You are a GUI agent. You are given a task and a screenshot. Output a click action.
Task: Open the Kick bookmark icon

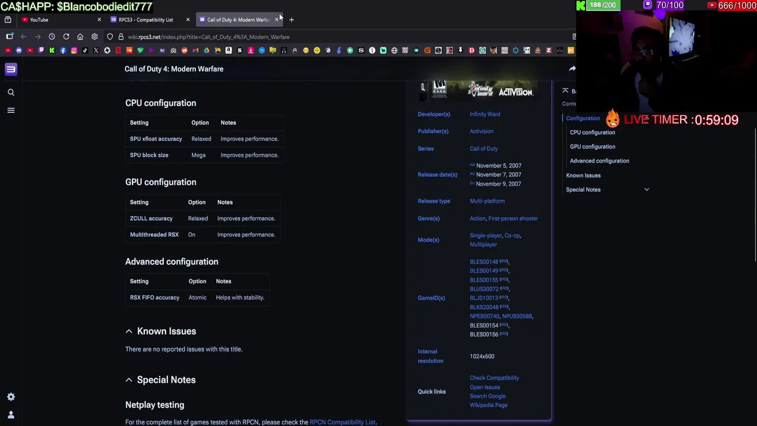pos(52,50)
